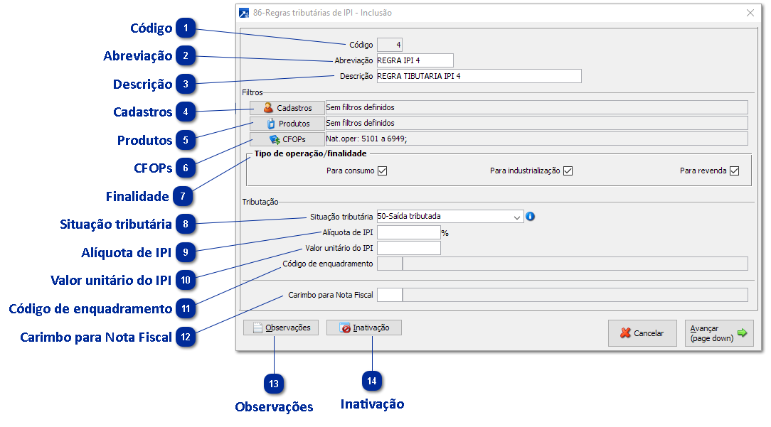Click the 'Tipo de operação/finalidade' group label
771x427 pixels.
pyautogui.click(x=310, y=153)
